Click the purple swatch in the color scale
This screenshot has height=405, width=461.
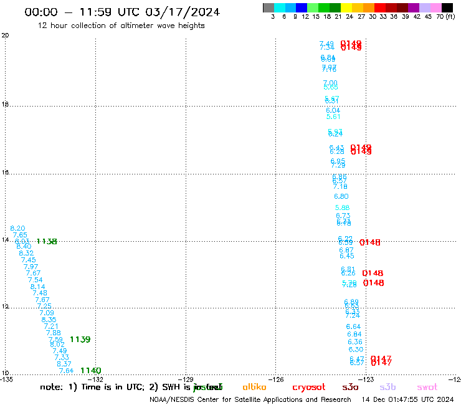tap(414, 7)
